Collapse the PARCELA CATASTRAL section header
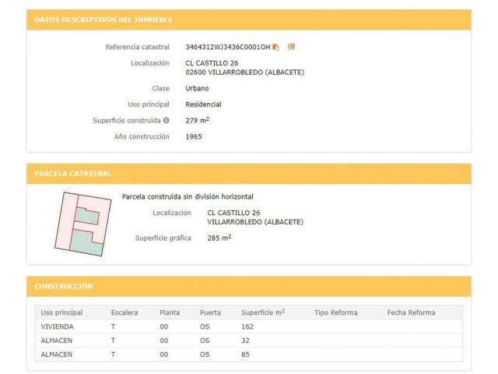The image size is (498, 374). (249, 174)
